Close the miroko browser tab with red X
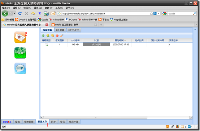Viewport: 200px width, 131px height. (x=47, y=25)
